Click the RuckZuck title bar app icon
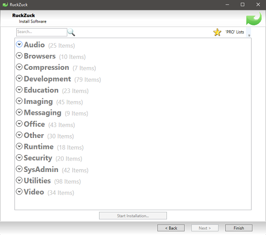The width and height of the screenshot is (266, 235). [x=5, y=5]
